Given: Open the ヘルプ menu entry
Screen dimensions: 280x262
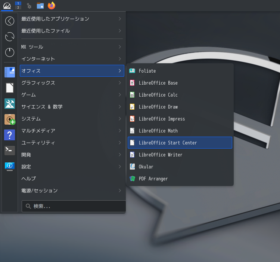Looking at the screenshot, I should click(x=72, y=179).
